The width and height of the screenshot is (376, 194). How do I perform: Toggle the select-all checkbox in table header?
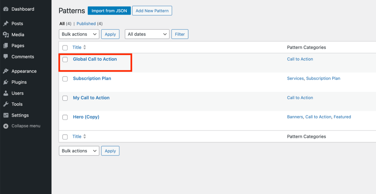(x=65, y=48)
